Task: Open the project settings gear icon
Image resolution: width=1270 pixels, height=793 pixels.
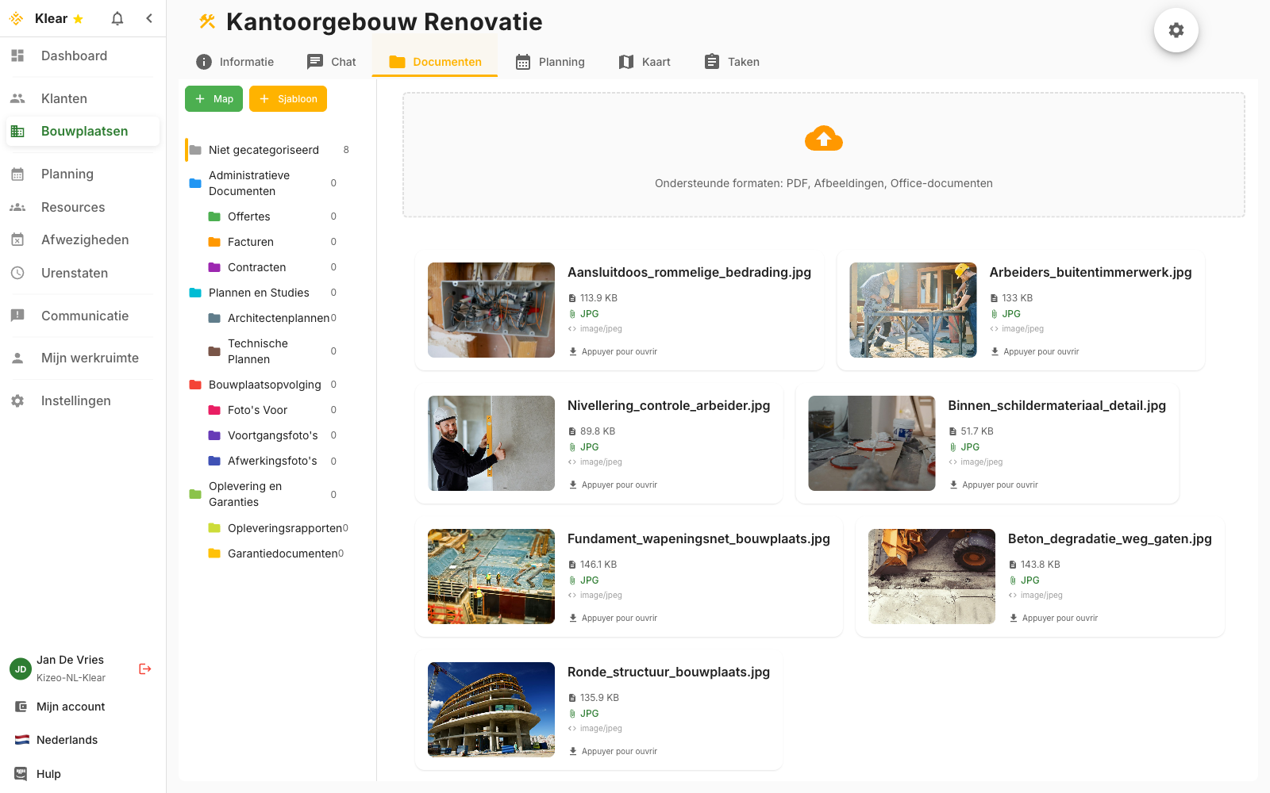Action: (1176, 29)
